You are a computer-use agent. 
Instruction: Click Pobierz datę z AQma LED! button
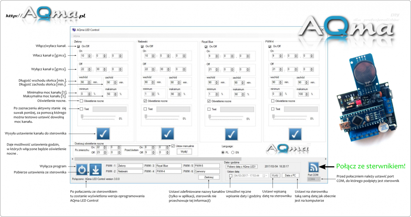242,167
